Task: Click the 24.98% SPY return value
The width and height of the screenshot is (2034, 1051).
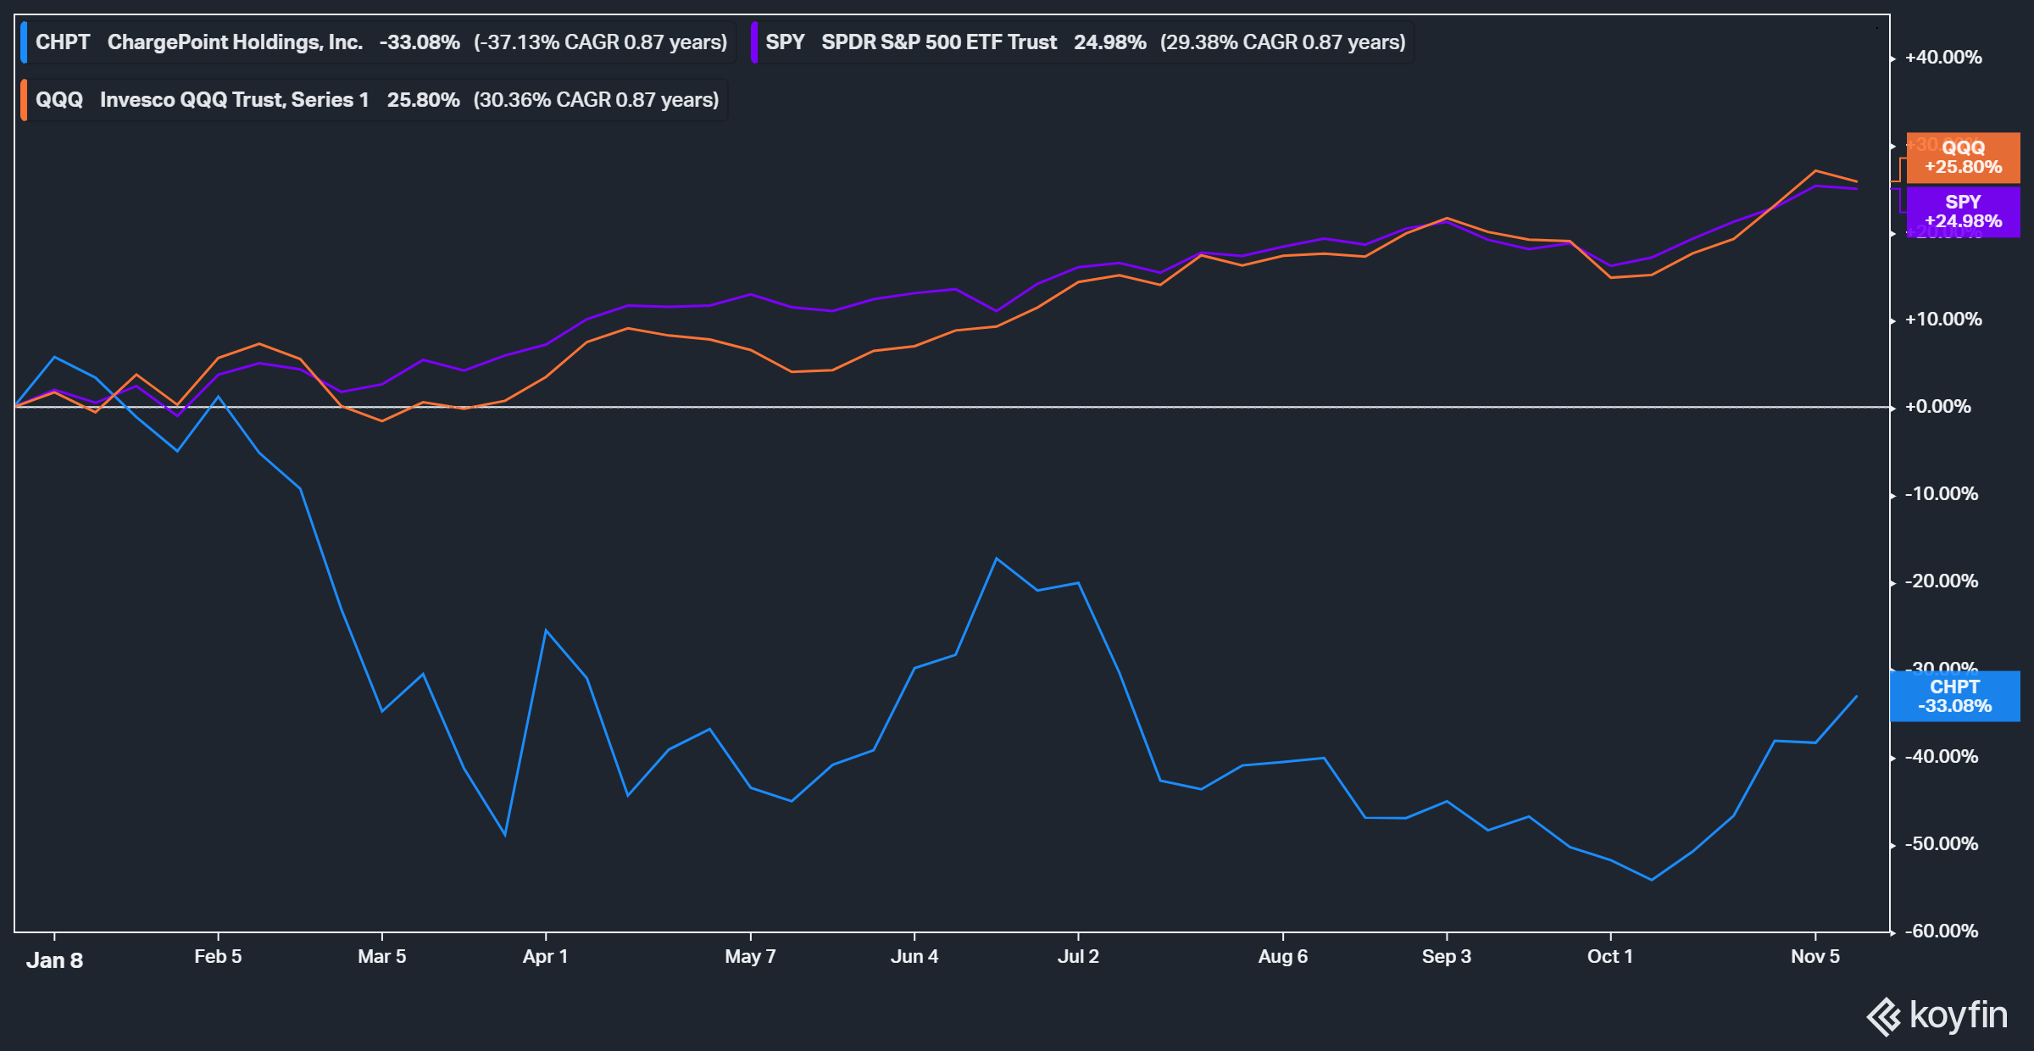Action: click(1110, 42)
